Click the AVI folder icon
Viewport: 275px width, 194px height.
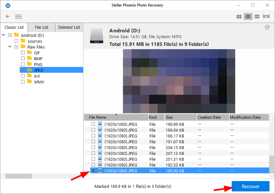pyautogui.click(x=29, y=76)
